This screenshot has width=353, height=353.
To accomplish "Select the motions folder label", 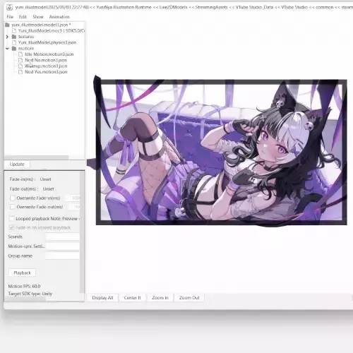I will point(26,49).
